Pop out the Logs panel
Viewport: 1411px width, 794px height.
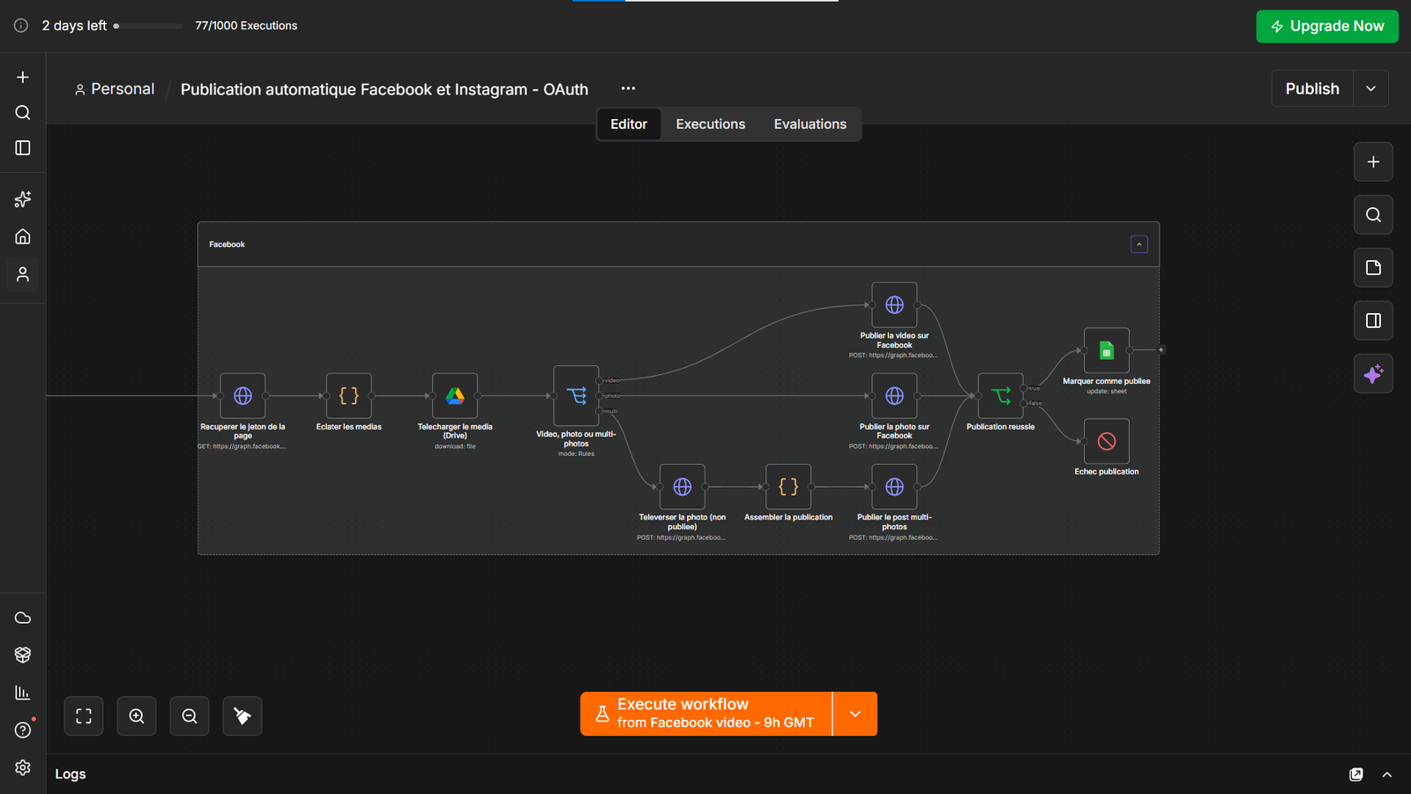[x=1356, y=775]
